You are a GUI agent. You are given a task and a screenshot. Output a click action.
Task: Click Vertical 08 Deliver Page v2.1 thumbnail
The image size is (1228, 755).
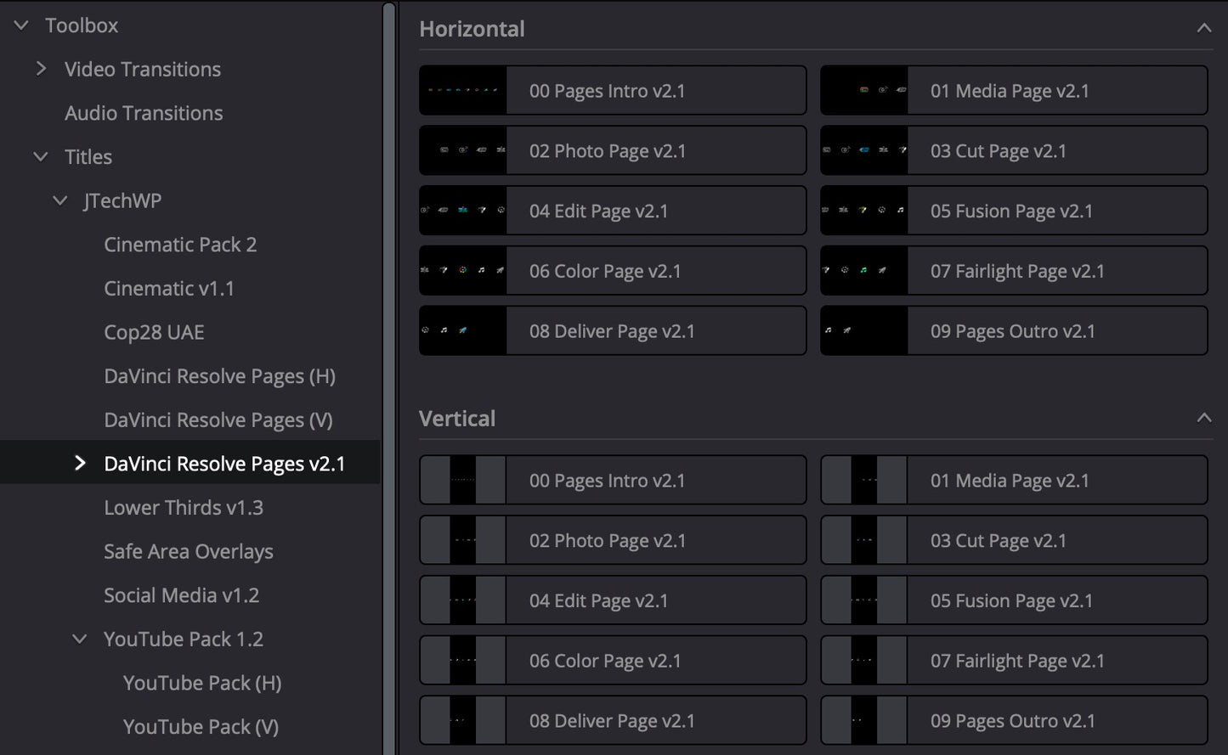[463, 721]
